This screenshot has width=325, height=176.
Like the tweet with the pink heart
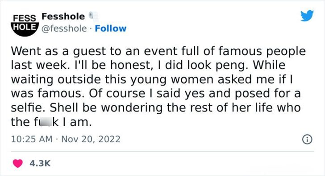click(x=18, y=164)
